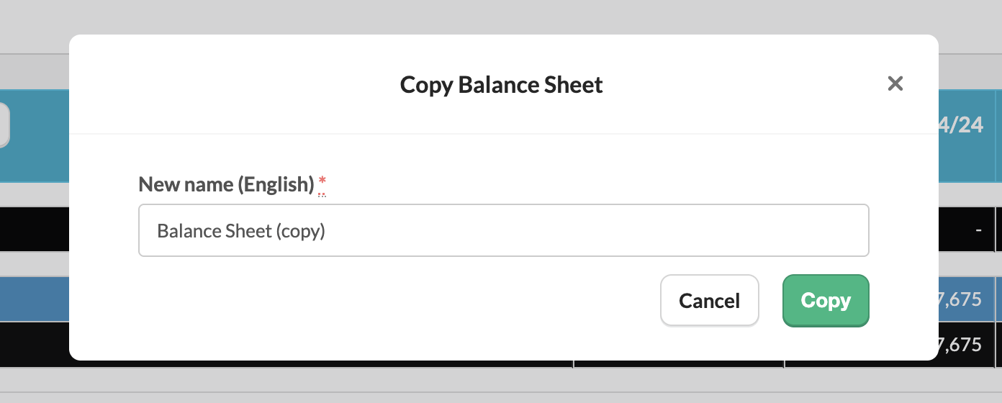Screen dimensions: 1002x403
Task: Click the "Copy Balance Sheet" dialog title
Action: (501, 85)
